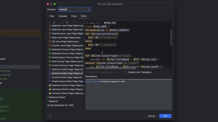
Task: Click the Groovy icon beside FluentLenium Groovy Page Object
Action: [x=50, y=57]
